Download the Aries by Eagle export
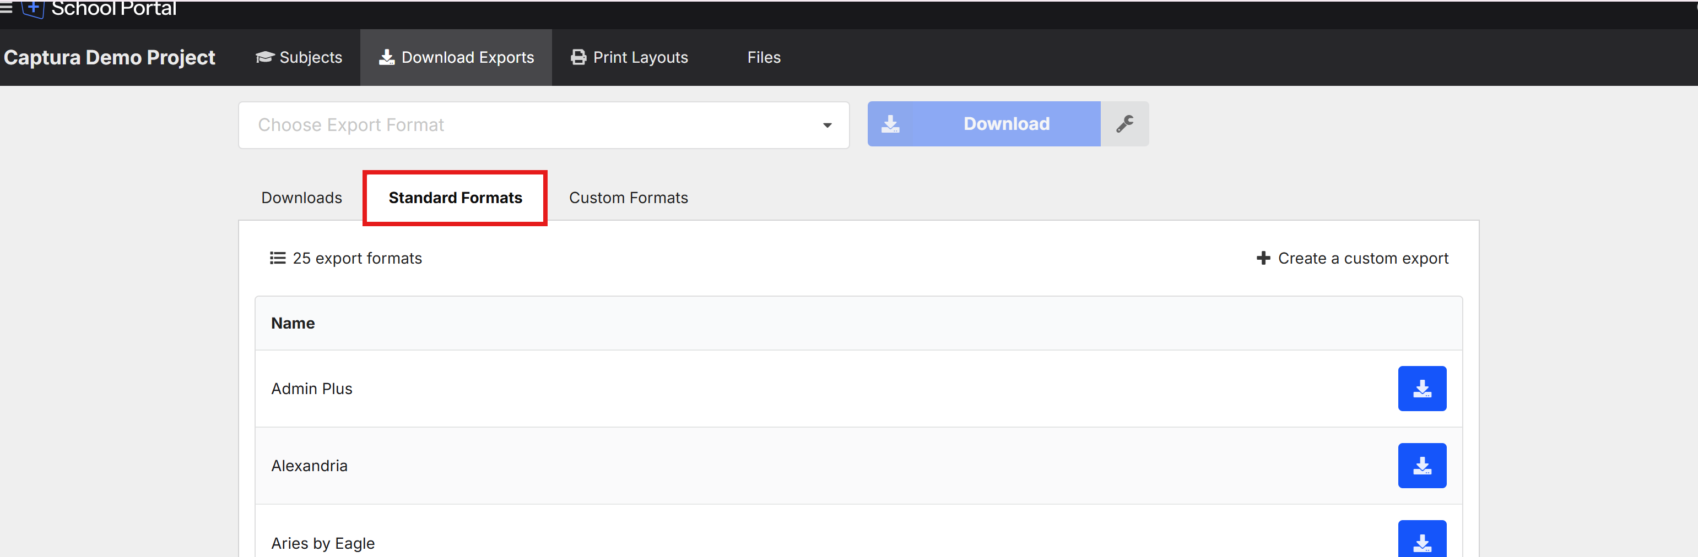Viewport: 1698px width, 557px height. click(x=1422, y=541)
